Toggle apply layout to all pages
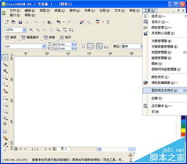Screen dimensions: 187x164 (99, 46)
